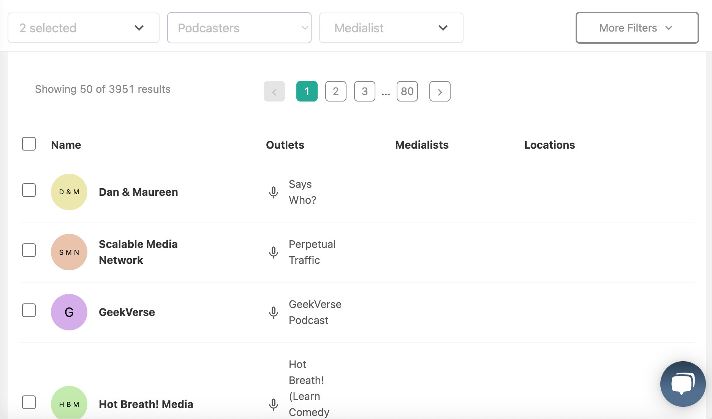
Task: Check the Scalable Media Network row checkbox
Action: coord(29,250)
